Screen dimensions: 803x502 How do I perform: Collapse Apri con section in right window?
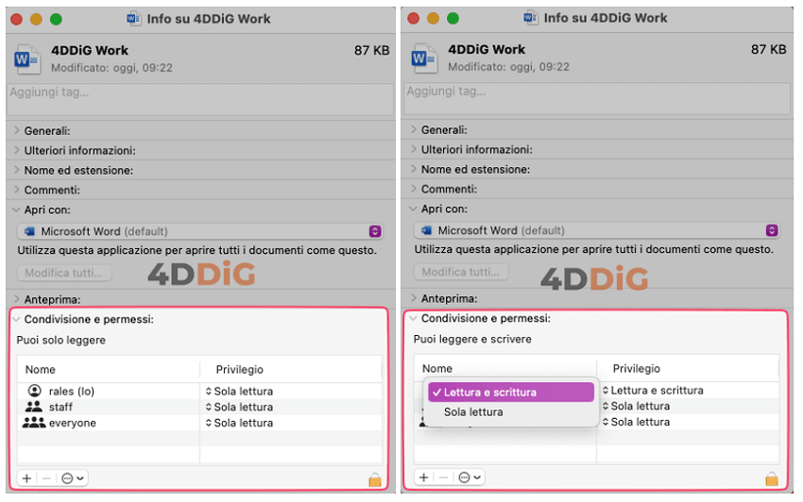point(413,209)
